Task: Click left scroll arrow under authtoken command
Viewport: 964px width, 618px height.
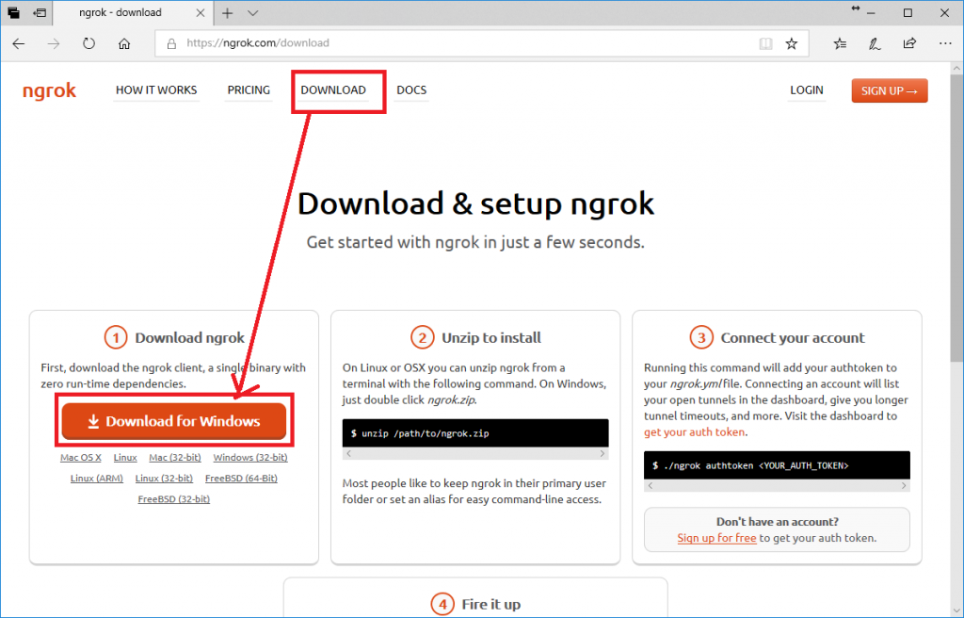Action: [x=651, y=486]
